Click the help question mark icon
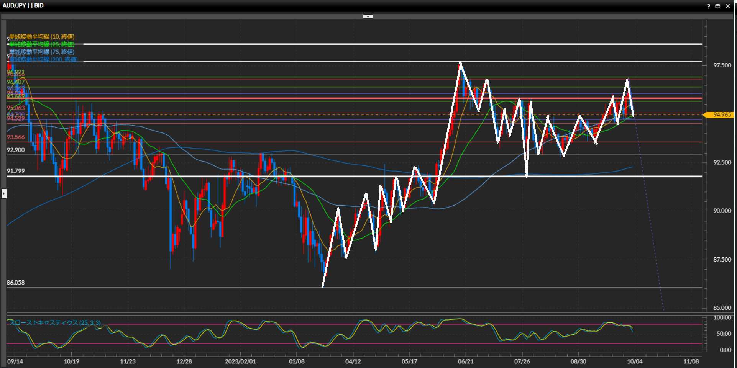Screen dimensions: 737x368 (x=708, y=6)
